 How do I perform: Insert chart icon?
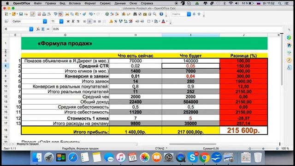coord(124,14)
